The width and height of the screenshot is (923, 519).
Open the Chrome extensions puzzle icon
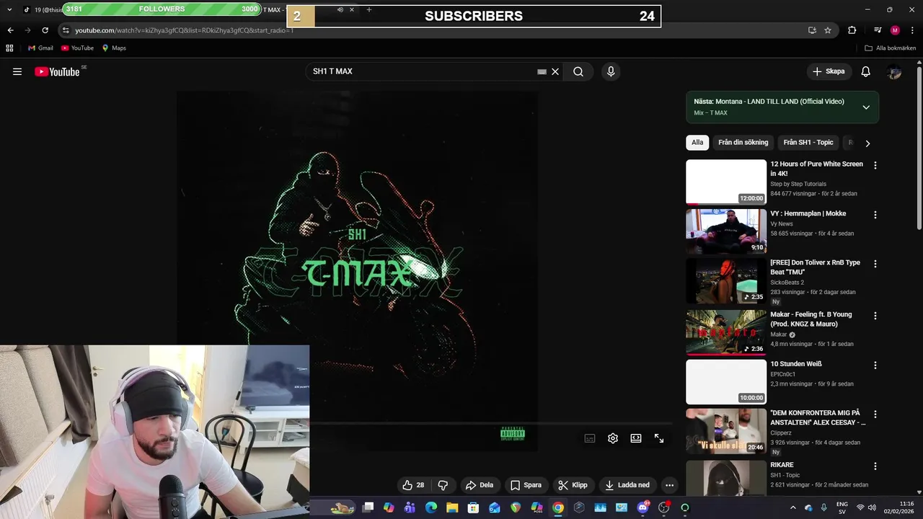tap(852, 30)
